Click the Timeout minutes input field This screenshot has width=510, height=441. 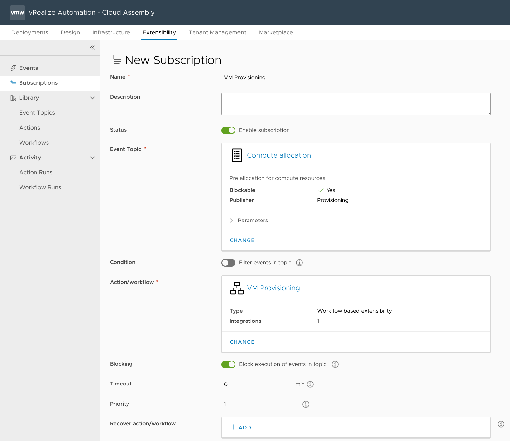coord(258,384)
